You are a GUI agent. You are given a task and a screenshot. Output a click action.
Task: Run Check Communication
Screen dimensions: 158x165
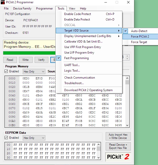pos(89,78)
